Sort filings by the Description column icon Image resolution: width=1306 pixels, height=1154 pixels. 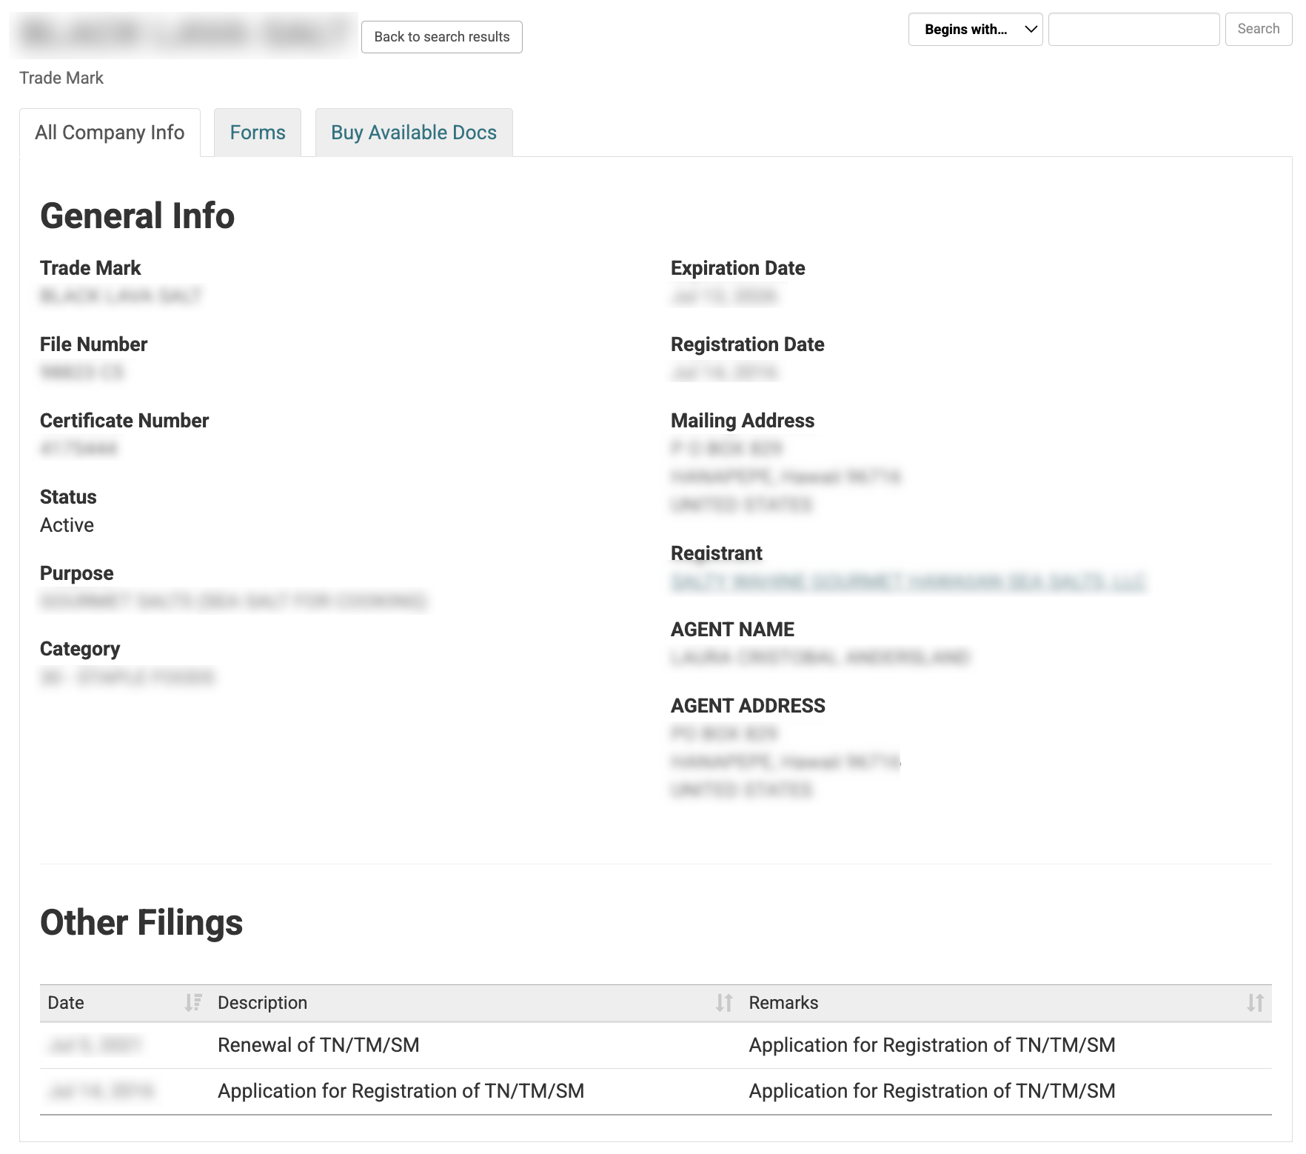(724, 1003)
